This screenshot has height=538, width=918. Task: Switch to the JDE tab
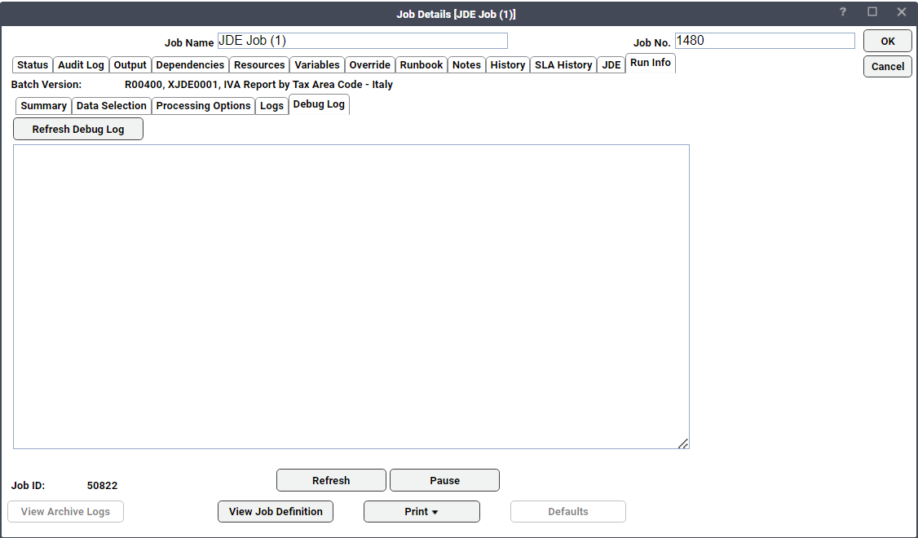point(611,65)
